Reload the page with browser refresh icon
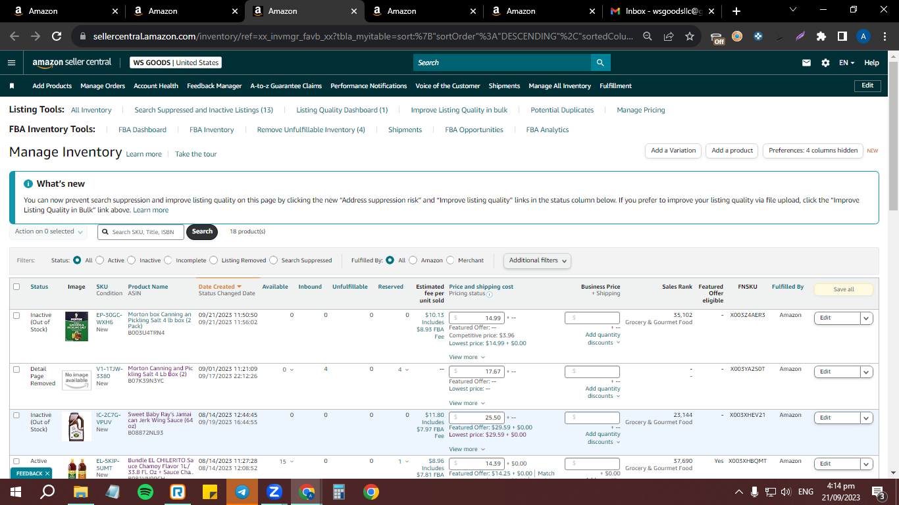 [x=57, y=36]
